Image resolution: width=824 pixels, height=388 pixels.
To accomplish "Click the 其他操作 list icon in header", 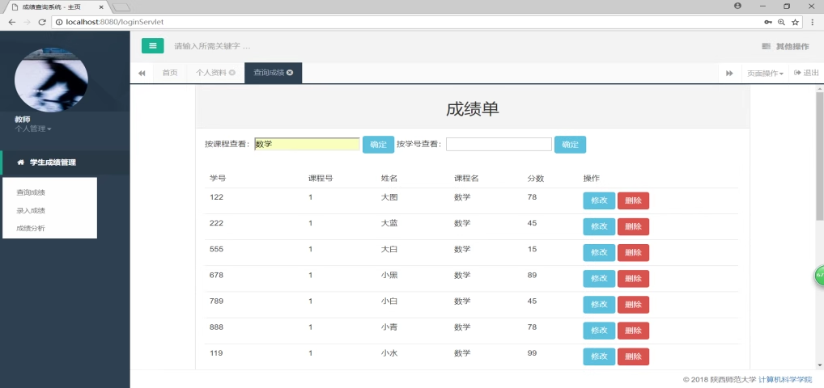I will (x=766, y=47).
